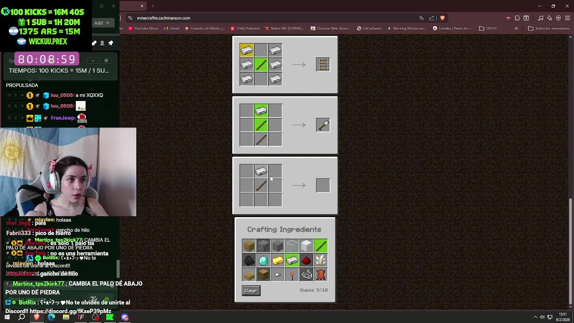Select gold ingot ingredient

pyautogui.click(x=278, y=260)
